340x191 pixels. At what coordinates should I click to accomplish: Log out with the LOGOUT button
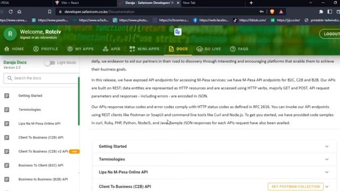point(330,34)
